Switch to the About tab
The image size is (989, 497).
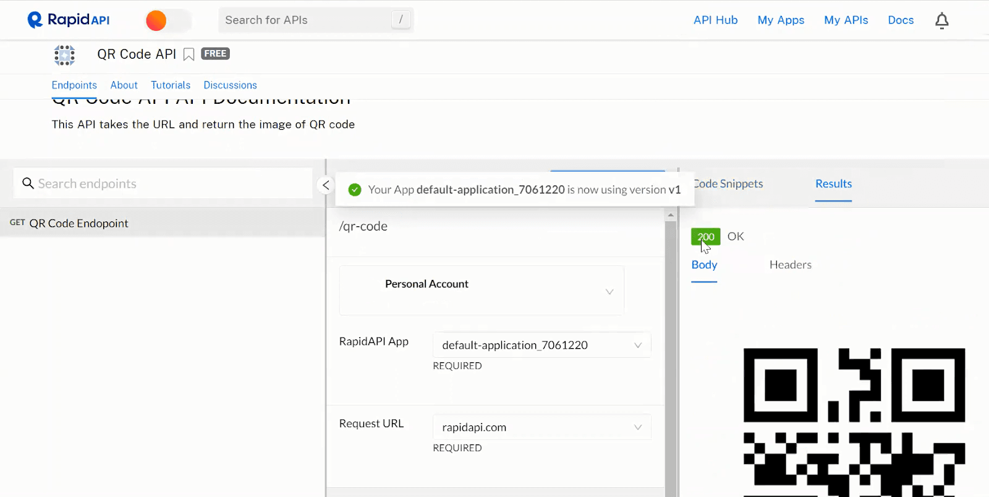point(124,85)
